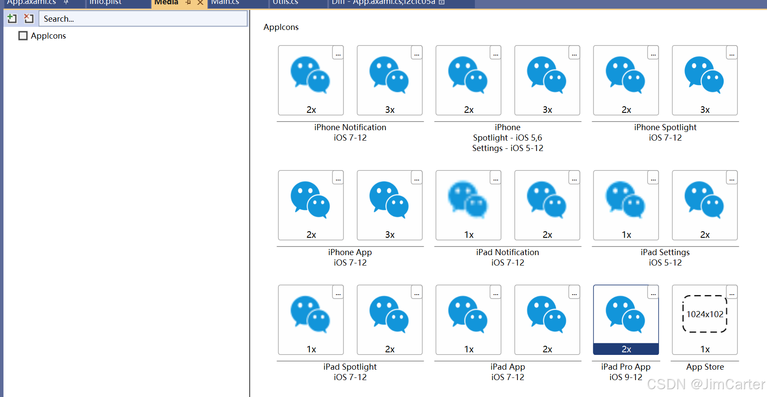Open the ... menu on iPad App 2x slot

click(x=574, y=292)
